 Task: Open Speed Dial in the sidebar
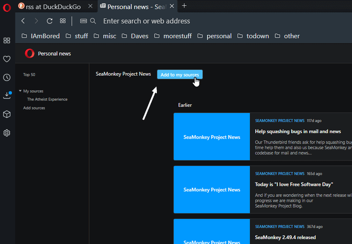pos(7,41)
